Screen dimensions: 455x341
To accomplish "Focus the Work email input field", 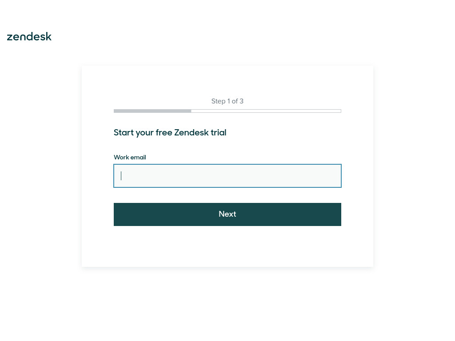I will (x=227, y=176).
